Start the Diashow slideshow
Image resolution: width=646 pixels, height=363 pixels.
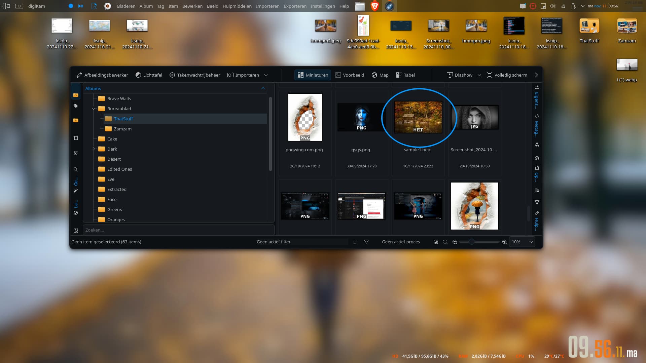point(460,75)
